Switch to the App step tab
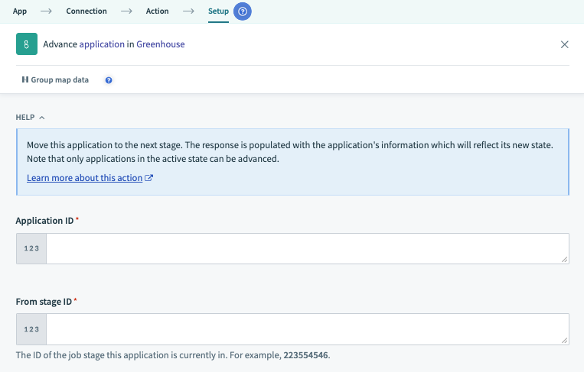Viewport: 584px width, 372px height. point(20,11)
